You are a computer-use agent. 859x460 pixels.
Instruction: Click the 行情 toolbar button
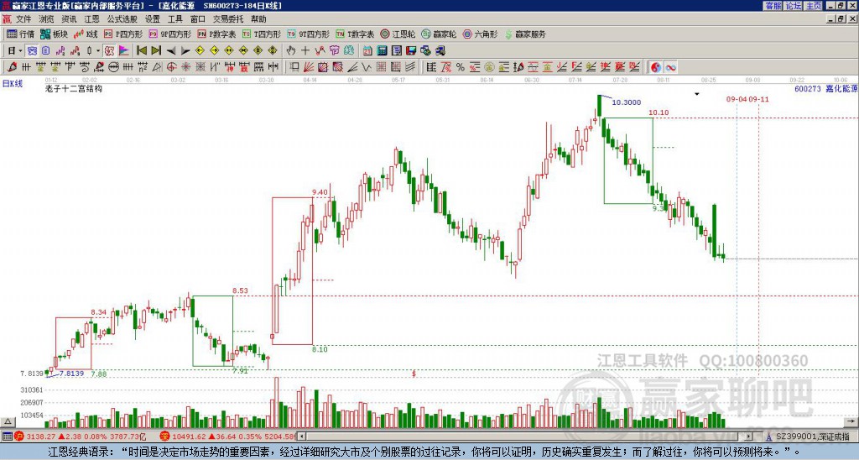[x=21, y=34]
